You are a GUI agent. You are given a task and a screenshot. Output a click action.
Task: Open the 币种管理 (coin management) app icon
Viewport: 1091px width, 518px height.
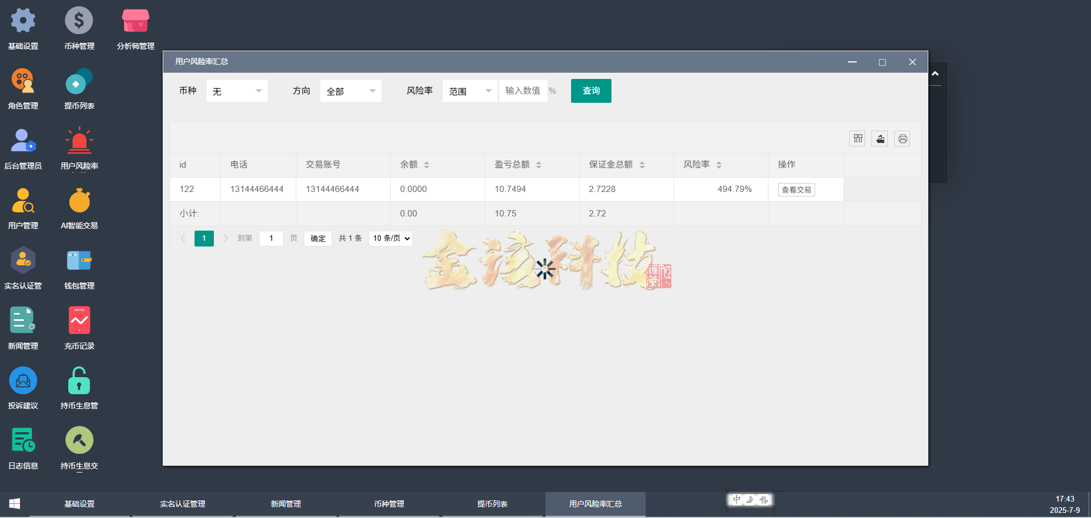point(79,27)
